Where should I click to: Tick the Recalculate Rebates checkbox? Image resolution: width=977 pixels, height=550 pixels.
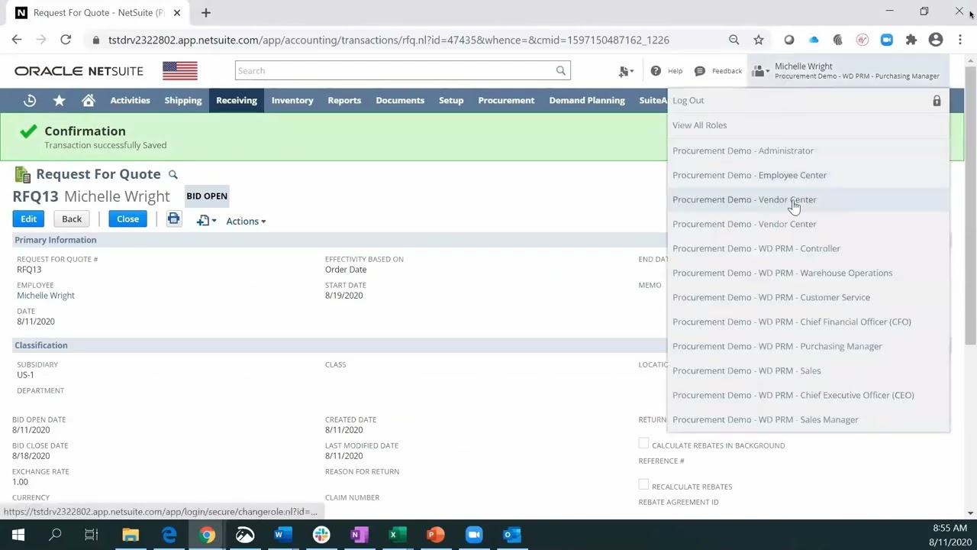(x=643, y=485)
